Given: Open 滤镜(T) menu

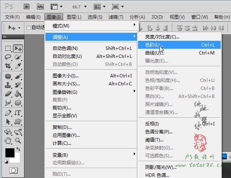Looking at the screenshot, I should (x=116, y=17).
